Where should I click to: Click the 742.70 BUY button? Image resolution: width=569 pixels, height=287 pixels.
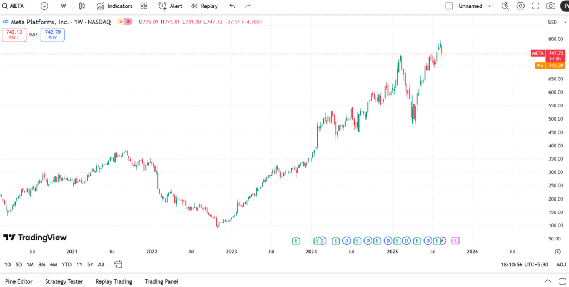point(53,35)
